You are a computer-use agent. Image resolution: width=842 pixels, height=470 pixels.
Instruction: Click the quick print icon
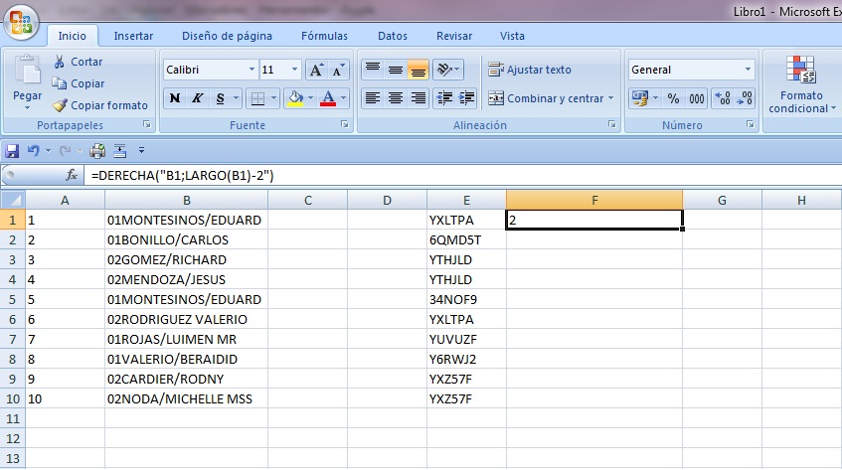pyautogui.click(x=97, y=151)
